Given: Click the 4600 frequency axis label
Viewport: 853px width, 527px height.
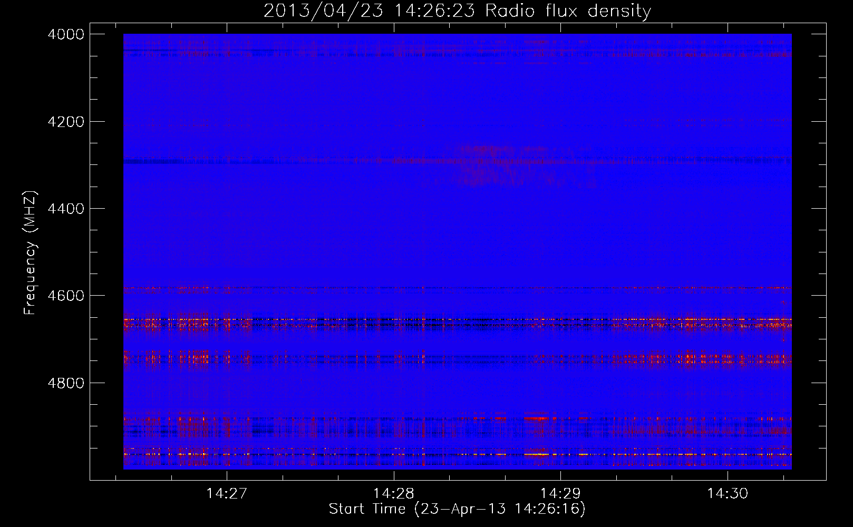Looking at the screenshot, I should coord(66,296).
